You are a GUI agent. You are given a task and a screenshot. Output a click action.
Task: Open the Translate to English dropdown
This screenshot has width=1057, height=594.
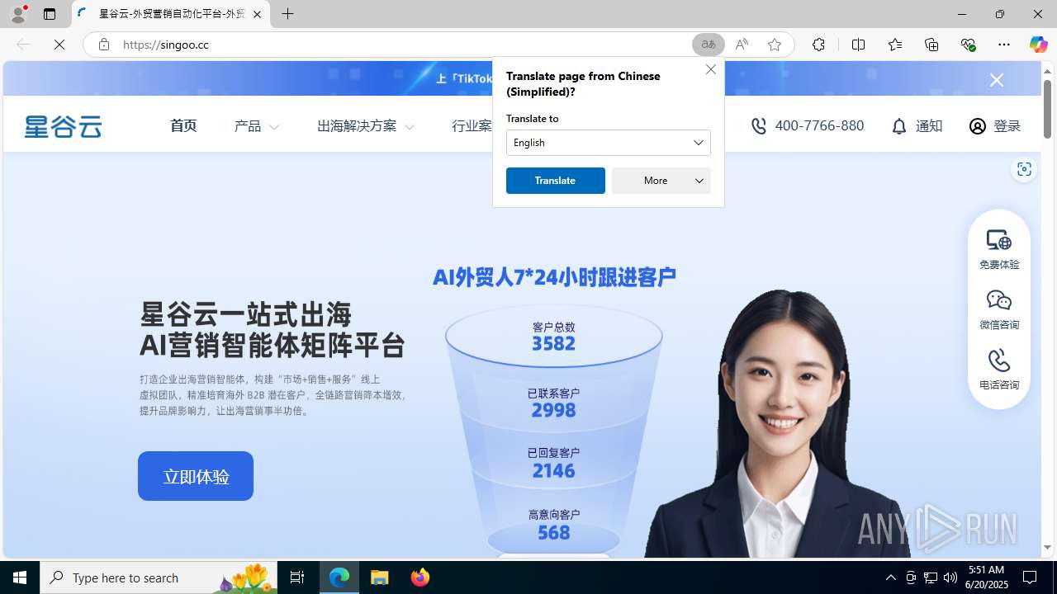tap(608, 143)
